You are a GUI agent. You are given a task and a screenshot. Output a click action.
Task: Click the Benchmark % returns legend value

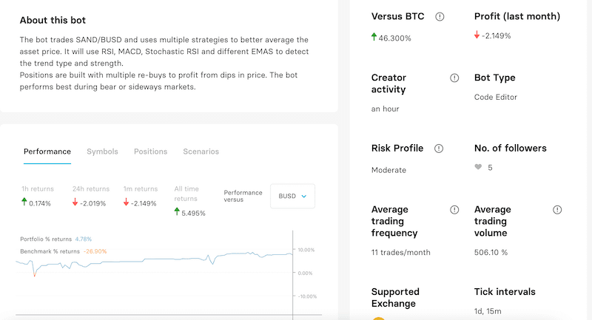click(95, 251)
